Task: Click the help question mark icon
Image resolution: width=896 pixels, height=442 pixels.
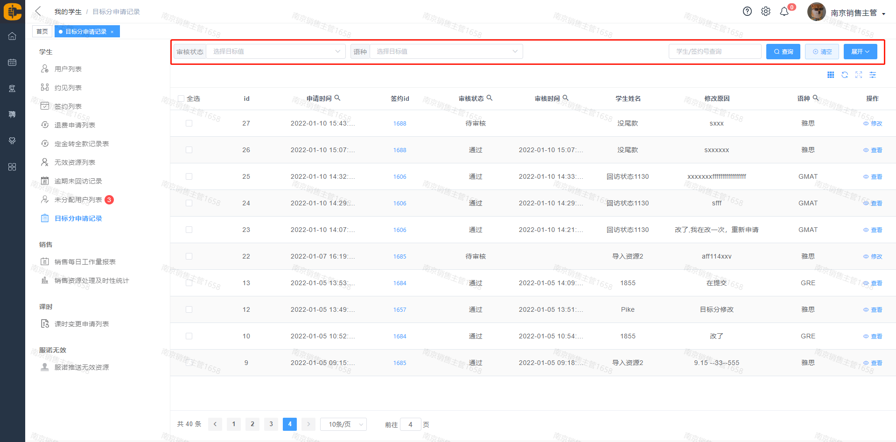Action: point(747,12)
